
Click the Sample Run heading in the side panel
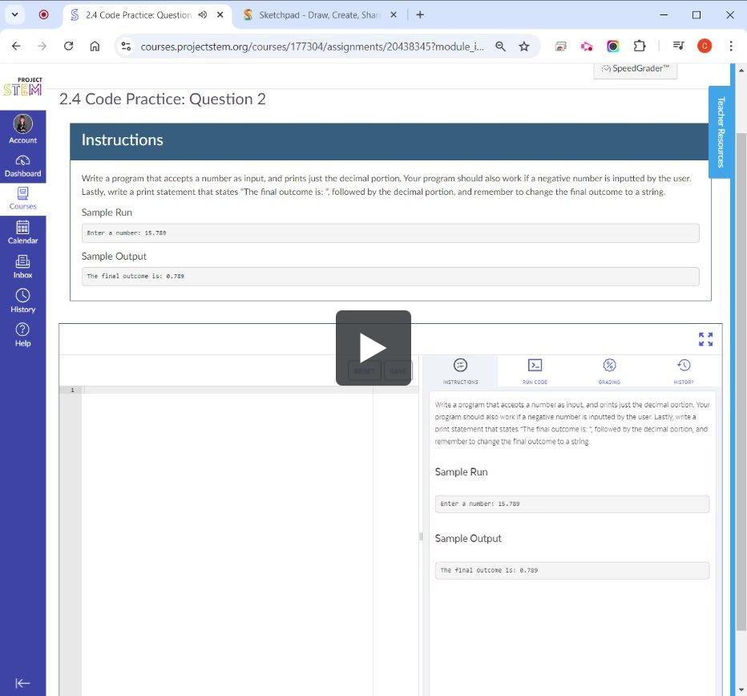[461, 472]
